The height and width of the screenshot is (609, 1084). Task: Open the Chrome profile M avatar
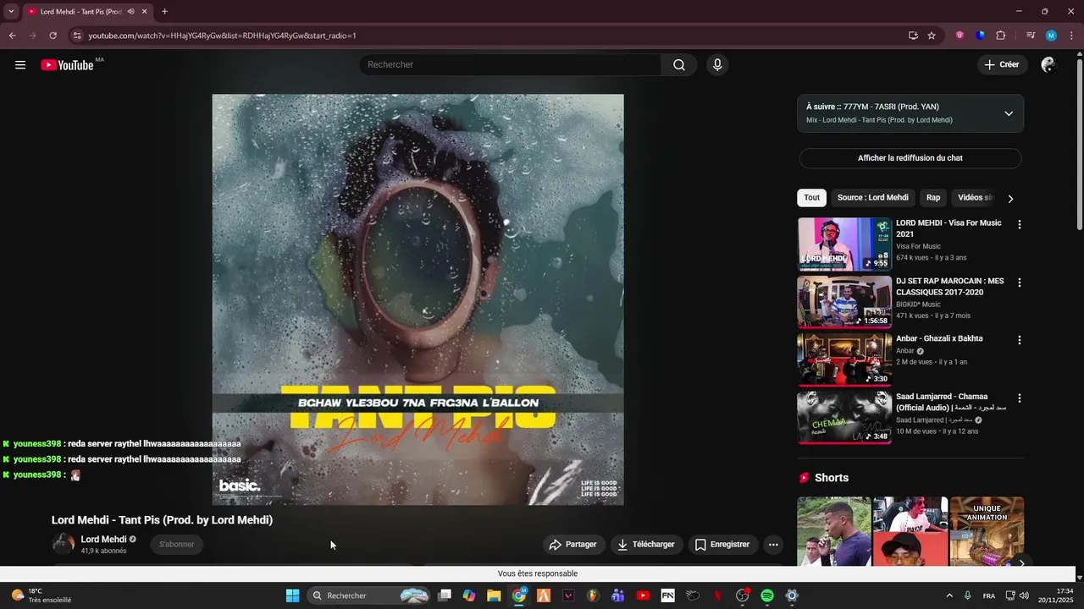pos(1051,36)
